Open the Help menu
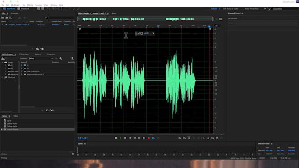 (61, 5)
